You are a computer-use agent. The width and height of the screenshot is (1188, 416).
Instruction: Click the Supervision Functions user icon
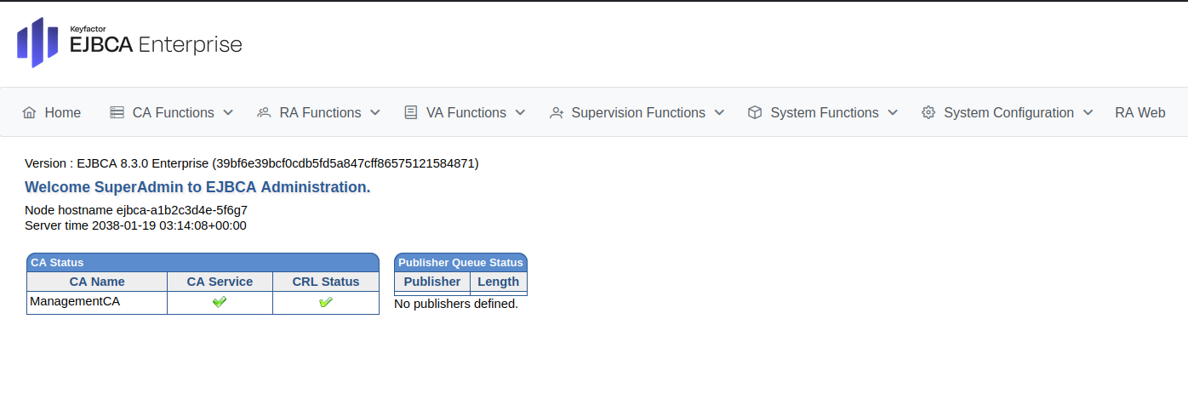[557, 112]
